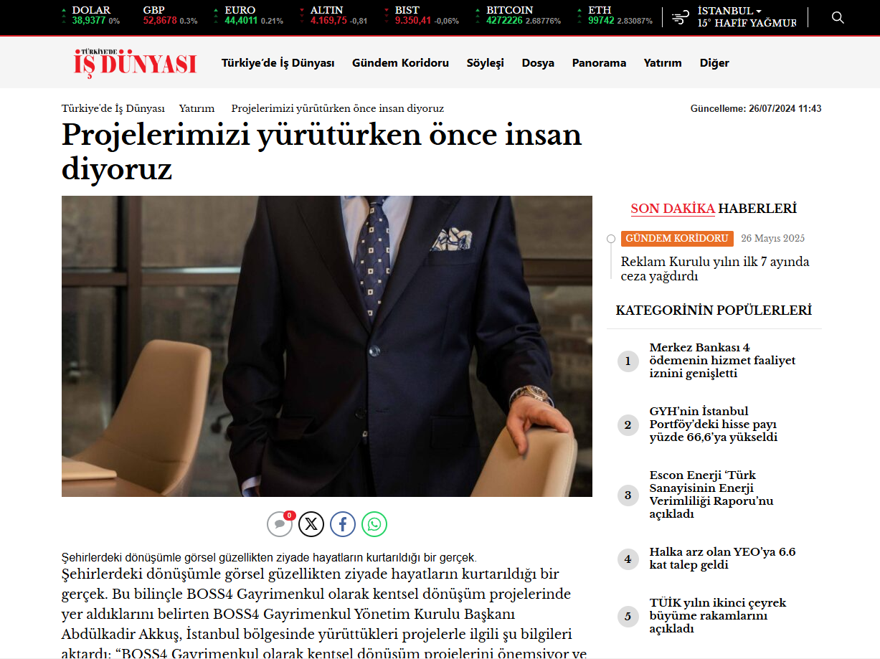Share article via WhatsApp icon
The height and width of the screenshot is (659, 880).
[x=374, y=524]
